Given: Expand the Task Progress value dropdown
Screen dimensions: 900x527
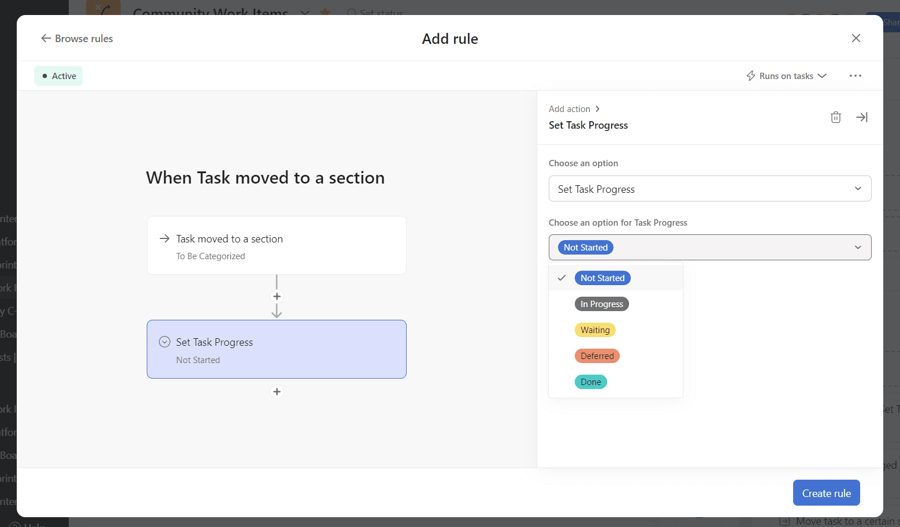Looking at the screenshot, I should [858, 247].
